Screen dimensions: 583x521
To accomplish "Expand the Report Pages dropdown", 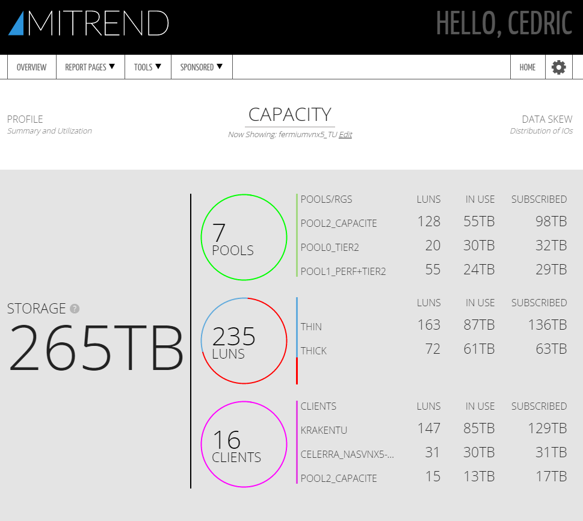I will [90, 67].
